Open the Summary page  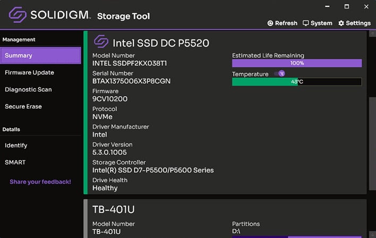[x=40, y=56]
